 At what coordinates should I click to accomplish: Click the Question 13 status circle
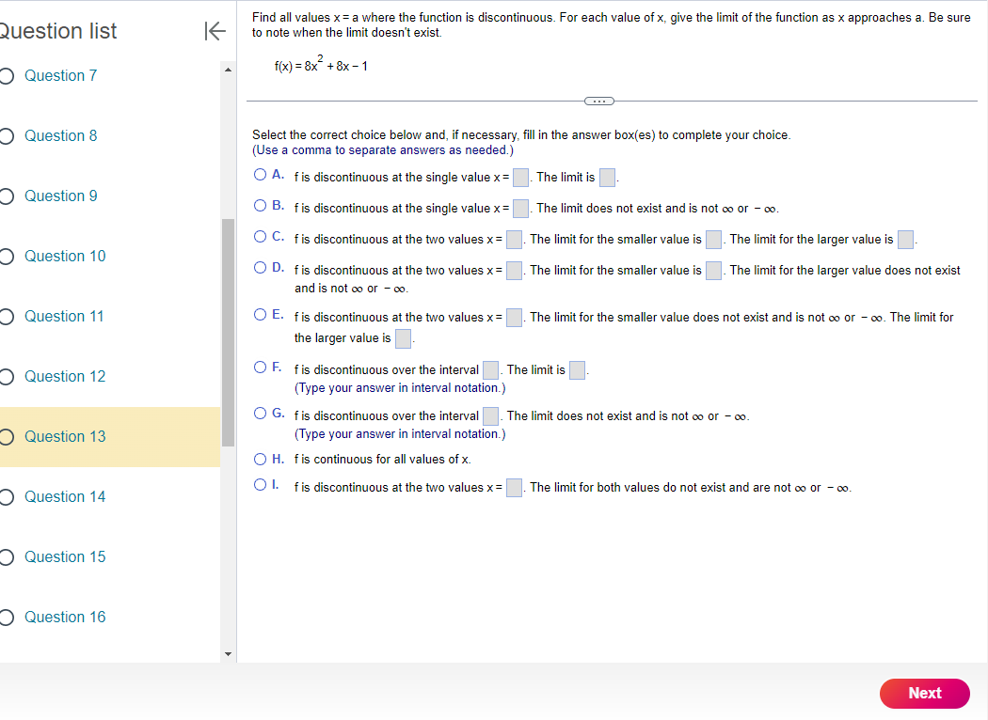[6, 437]
